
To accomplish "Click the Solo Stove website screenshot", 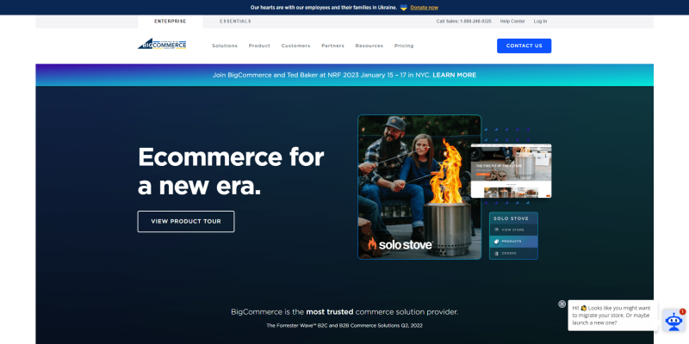I will tap(511, 170).
